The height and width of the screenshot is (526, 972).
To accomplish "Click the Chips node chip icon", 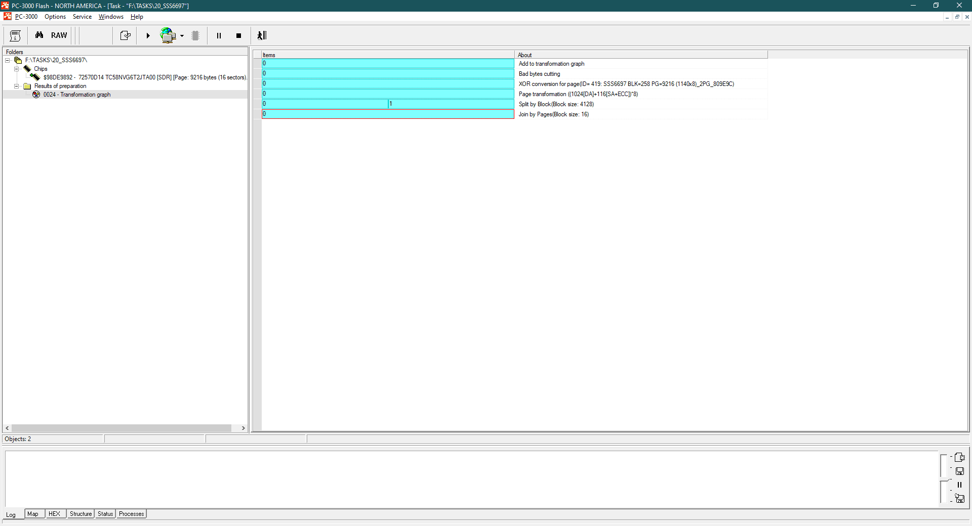I will pos(27,69).
